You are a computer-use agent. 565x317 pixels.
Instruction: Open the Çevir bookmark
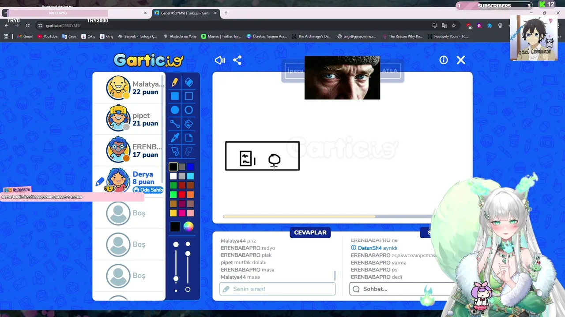coord(69,37)
